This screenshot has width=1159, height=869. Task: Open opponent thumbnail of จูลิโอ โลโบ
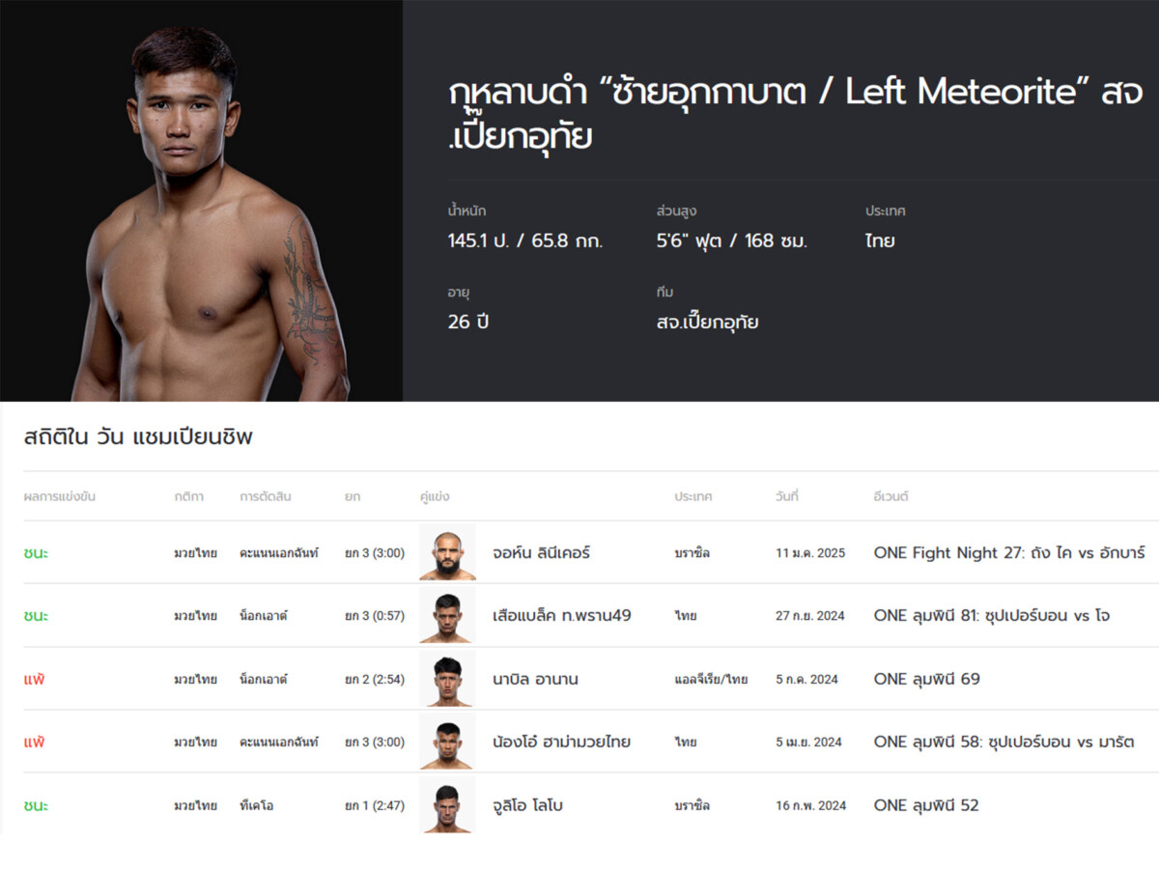coord(447,805)
